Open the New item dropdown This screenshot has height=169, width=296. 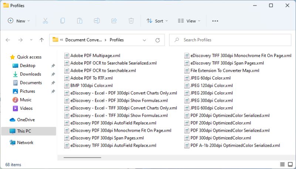(19, 21)
